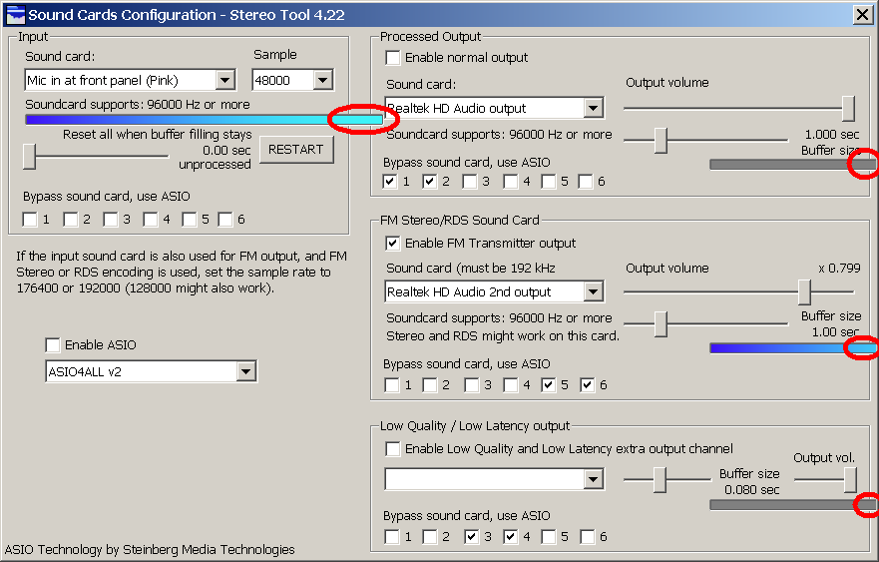The height and width of the screenshot is (562, 879).
Task: Enable normal output checkbox
Action: click(393, 58)
